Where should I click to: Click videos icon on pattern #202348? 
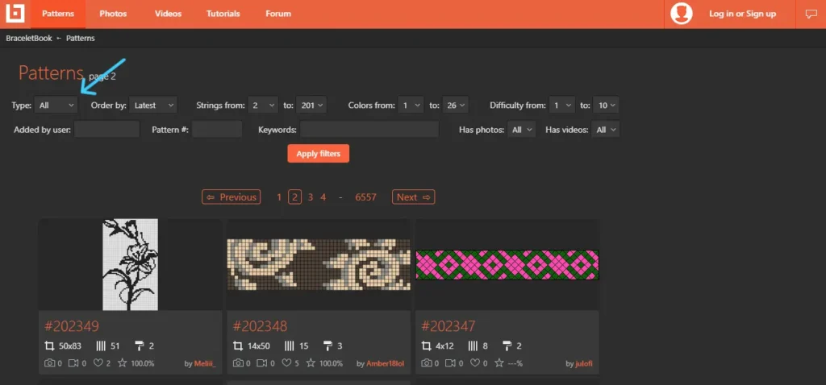point(261,363)
